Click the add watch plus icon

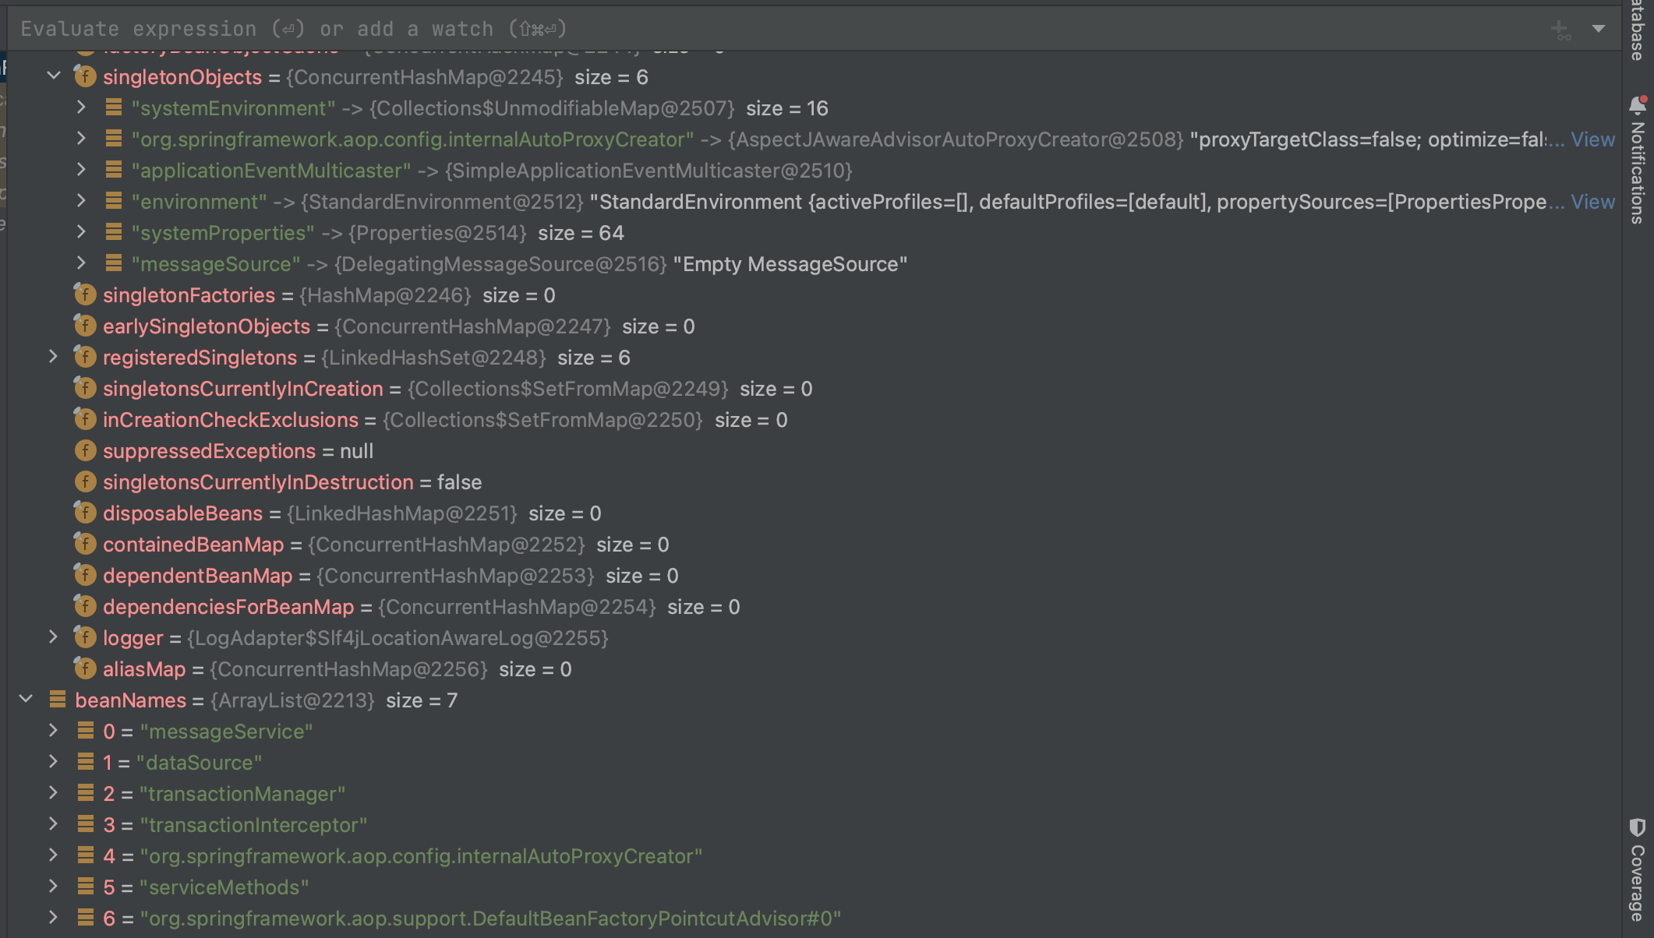click(x=1560, y=30)
